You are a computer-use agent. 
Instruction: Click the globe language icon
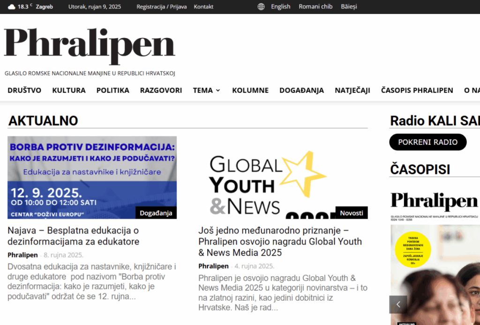tap(261, 7)
